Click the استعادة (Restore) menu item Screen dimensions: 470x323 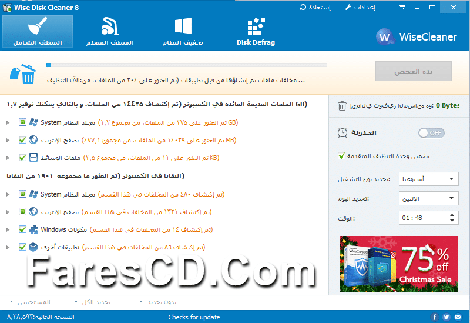coord(315,7)
